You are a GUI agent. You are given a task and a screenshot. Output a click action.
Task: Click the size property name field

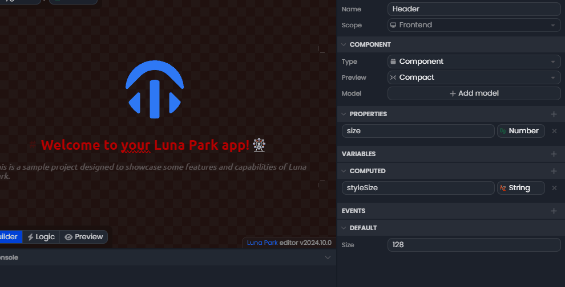click(418, 131)
